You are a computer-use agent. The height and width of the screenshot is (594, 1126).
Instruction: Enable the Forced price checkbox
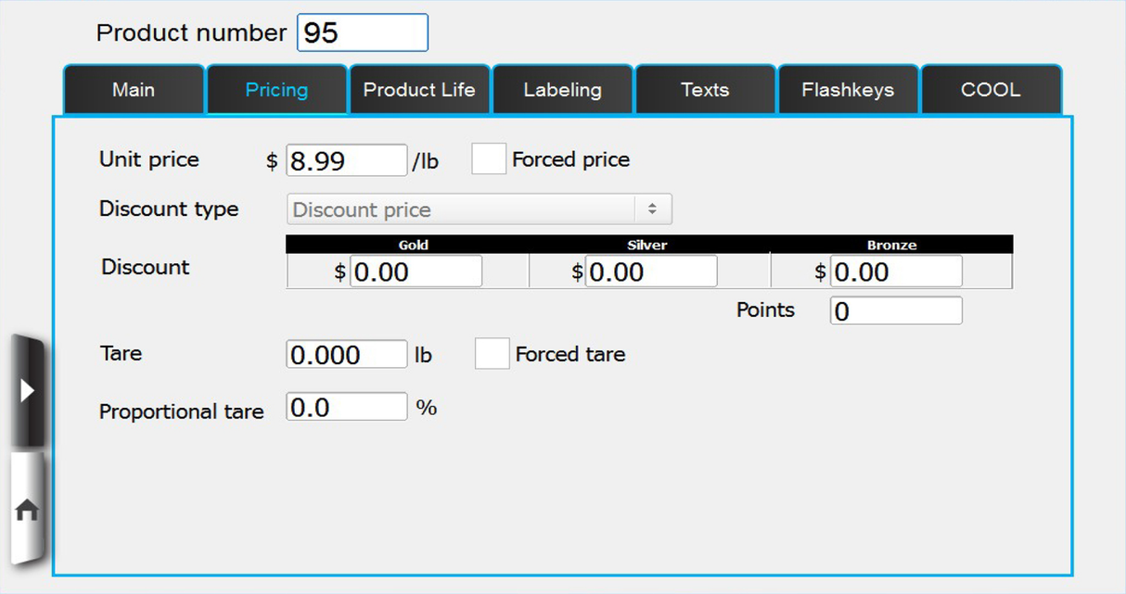click(489, 158)
